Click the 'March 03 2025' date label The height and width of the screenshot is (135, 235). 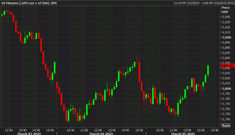tap(29, 134)
